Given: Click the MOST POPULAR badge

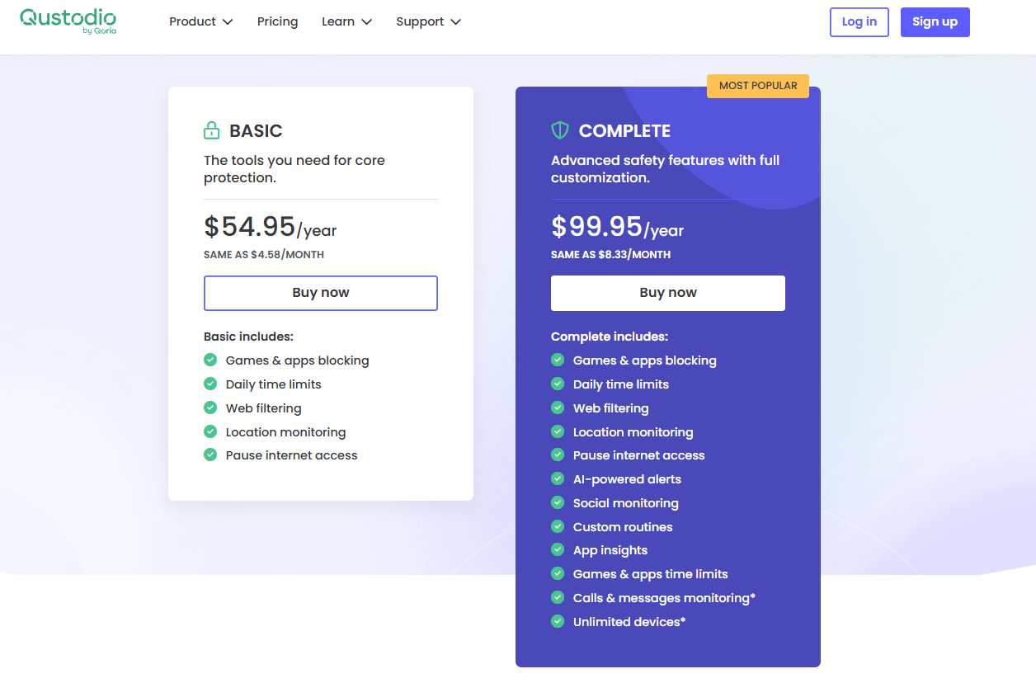Looking at the screenshot, I should [758, 86].
